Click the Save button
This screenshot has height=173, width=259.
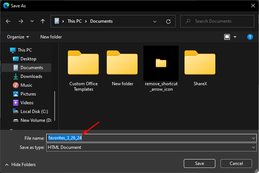tap(200, 163)
